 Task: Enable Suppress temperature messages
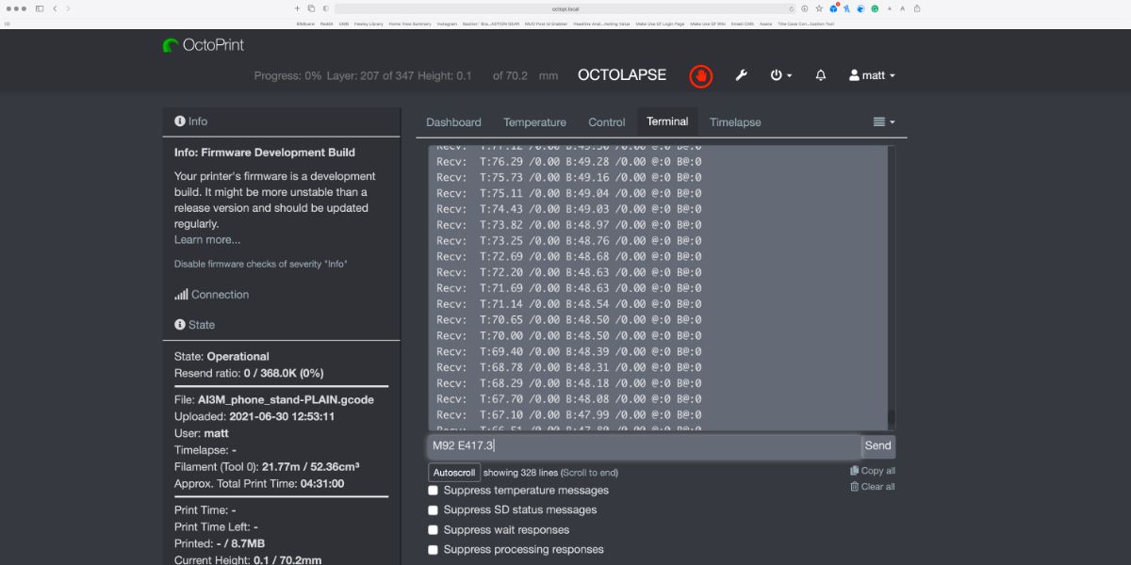(434, 490)
